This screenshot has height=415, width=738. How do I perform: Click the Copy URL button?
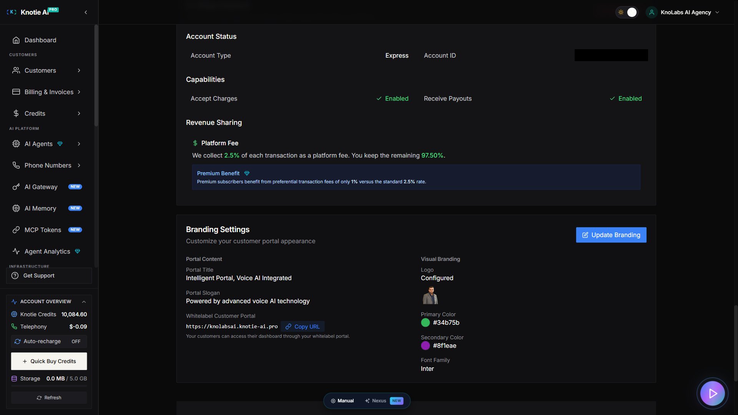pos(303,326)
